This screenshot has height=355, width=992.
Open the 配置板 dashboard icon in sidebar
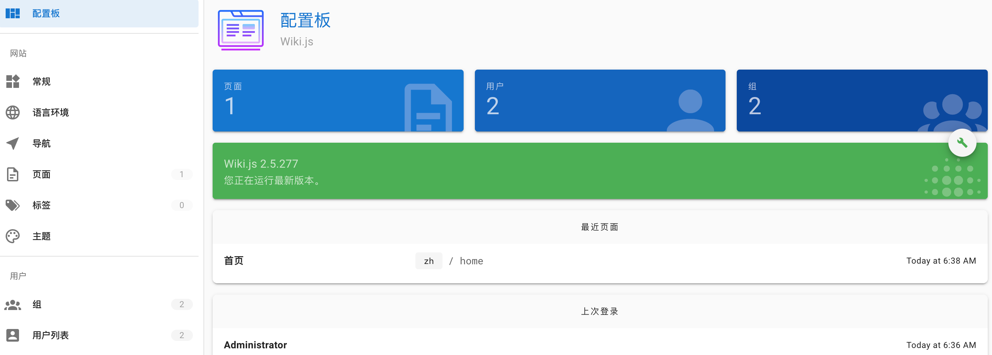point(13,13)
